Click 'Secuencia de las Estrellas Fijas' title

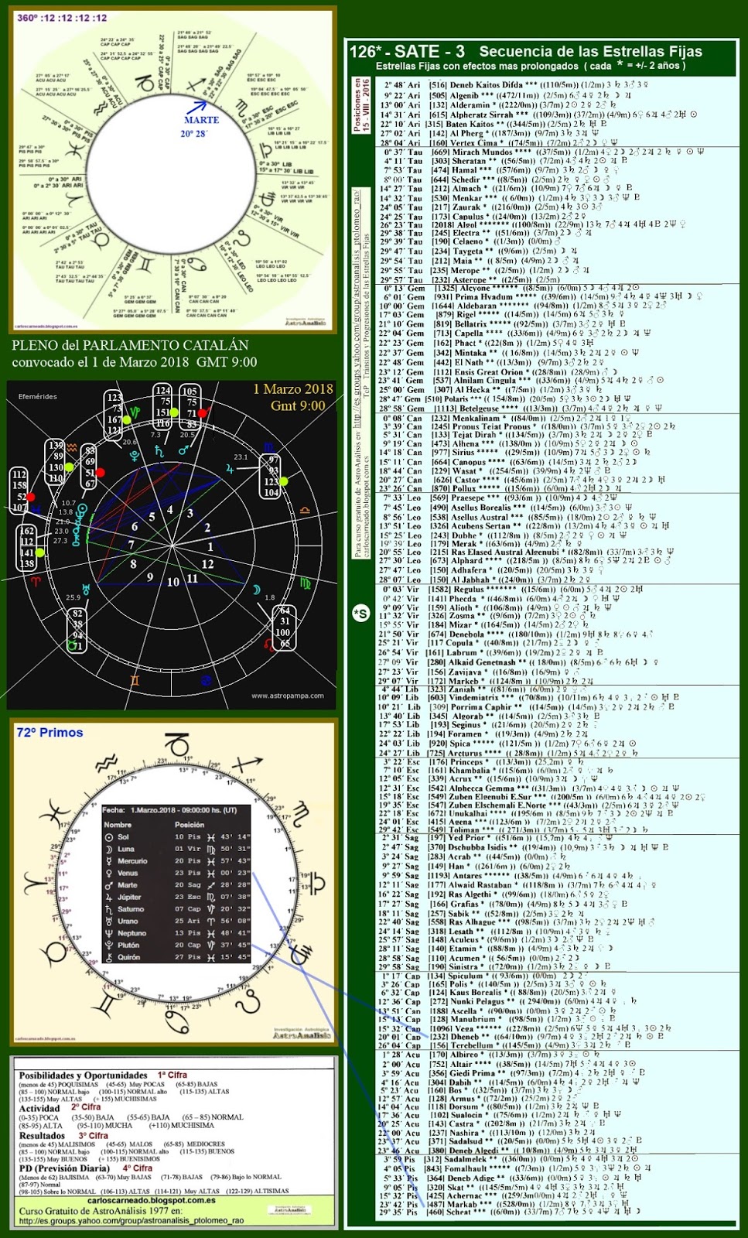tap(591, 51)
